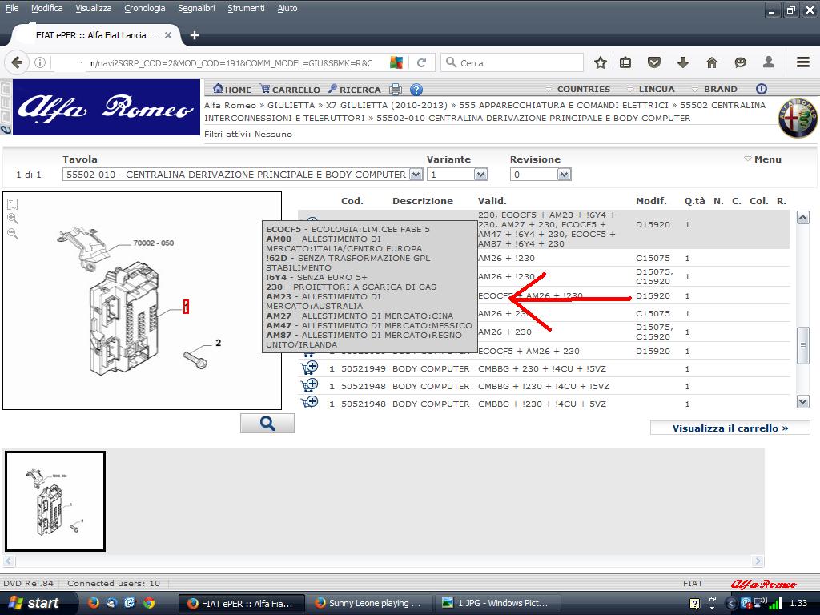Open the Strumenti menu
The image size is (820, 615).
(x=246, y=8)
